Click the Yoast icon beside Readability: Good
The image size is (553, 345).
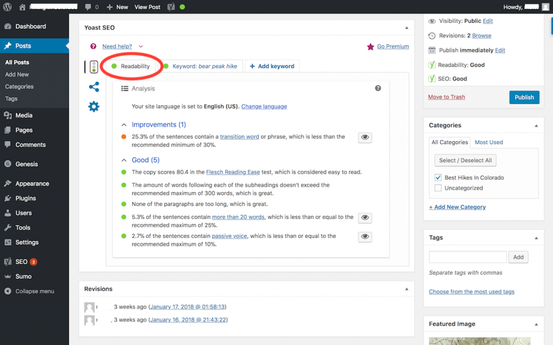(x=431, y=65)
